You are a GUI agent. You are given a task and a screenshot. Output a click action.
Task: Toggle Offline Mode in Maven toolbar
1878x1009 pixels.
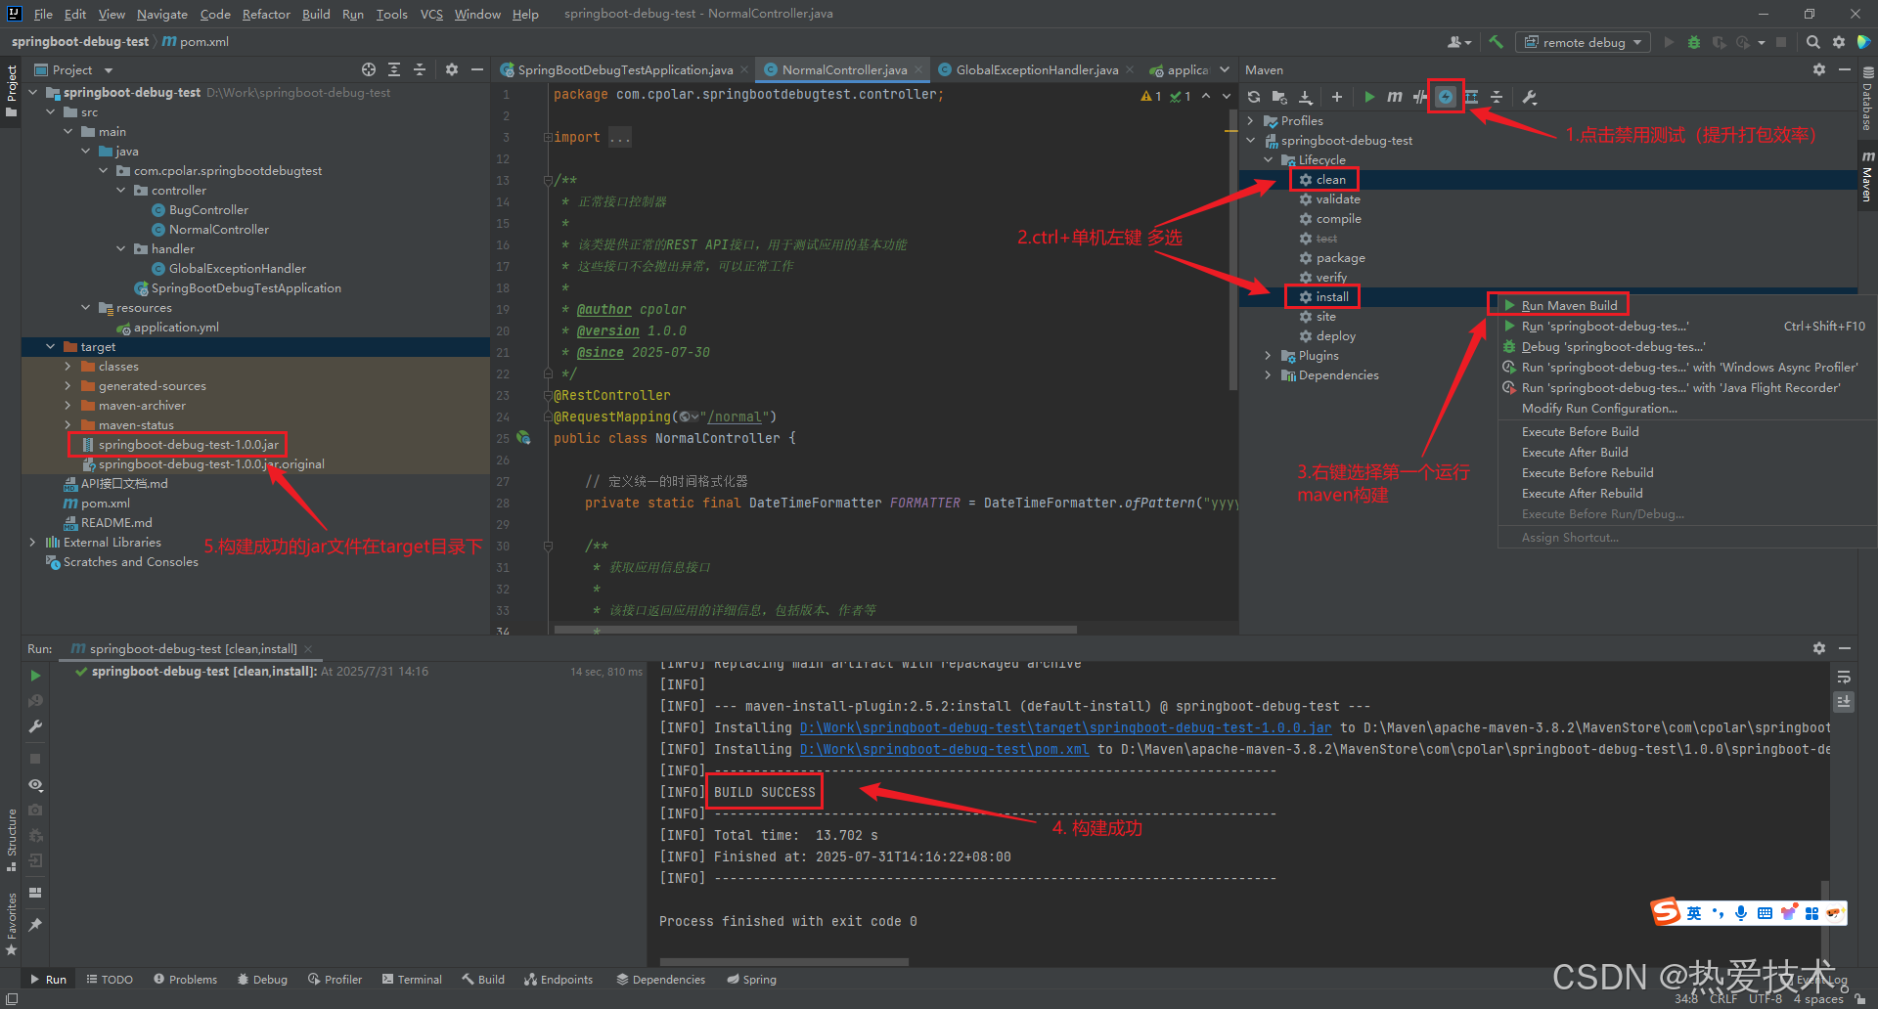pos(1420,97)
